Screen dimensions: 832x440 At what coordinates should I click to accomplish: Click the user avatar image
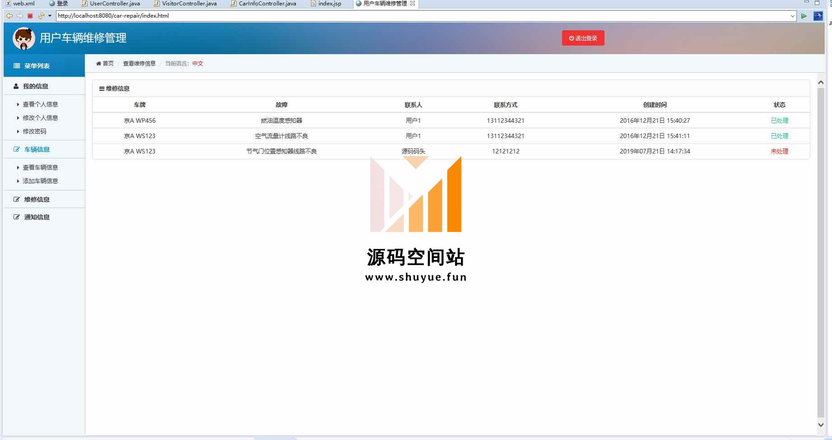click(24, 38)
